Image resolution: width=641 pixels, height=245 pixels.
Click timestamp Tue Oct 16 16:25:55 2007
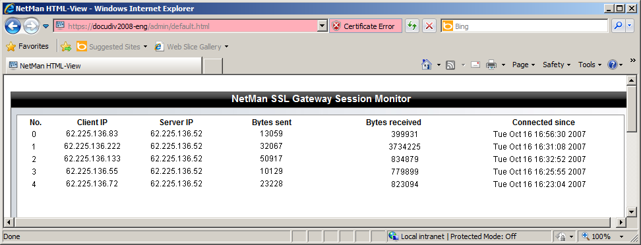coord(539,172)
